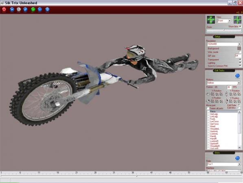The image size is (243, 183).
Task: Open the Resolution dropdown
Action: [224, 44]
